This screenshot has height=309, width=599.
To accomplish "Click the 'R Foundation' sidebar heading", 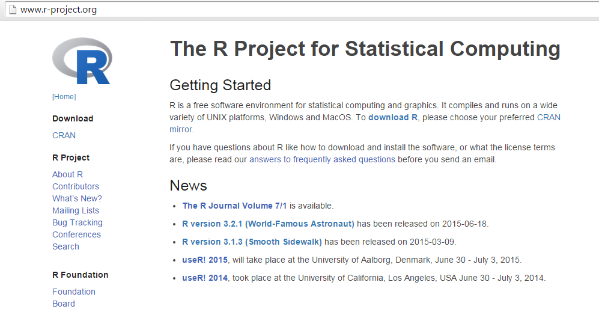I will 81,275.
